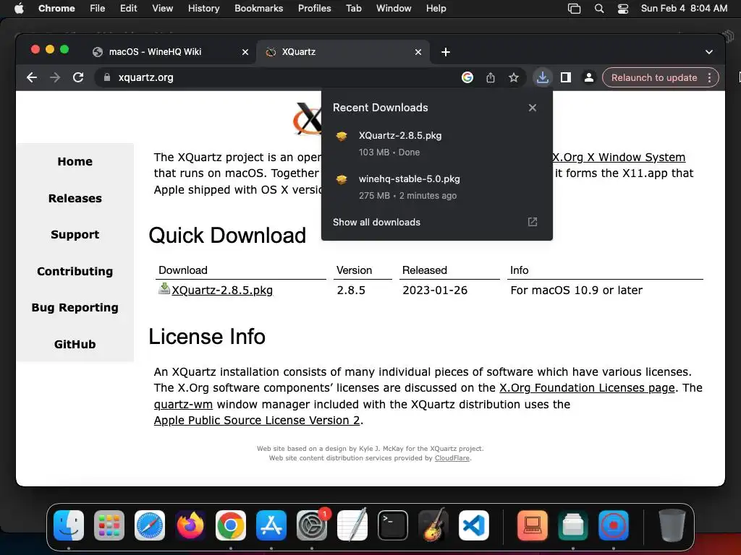
Task: Launch Firefox from the Dock
Action: point(190,525)
